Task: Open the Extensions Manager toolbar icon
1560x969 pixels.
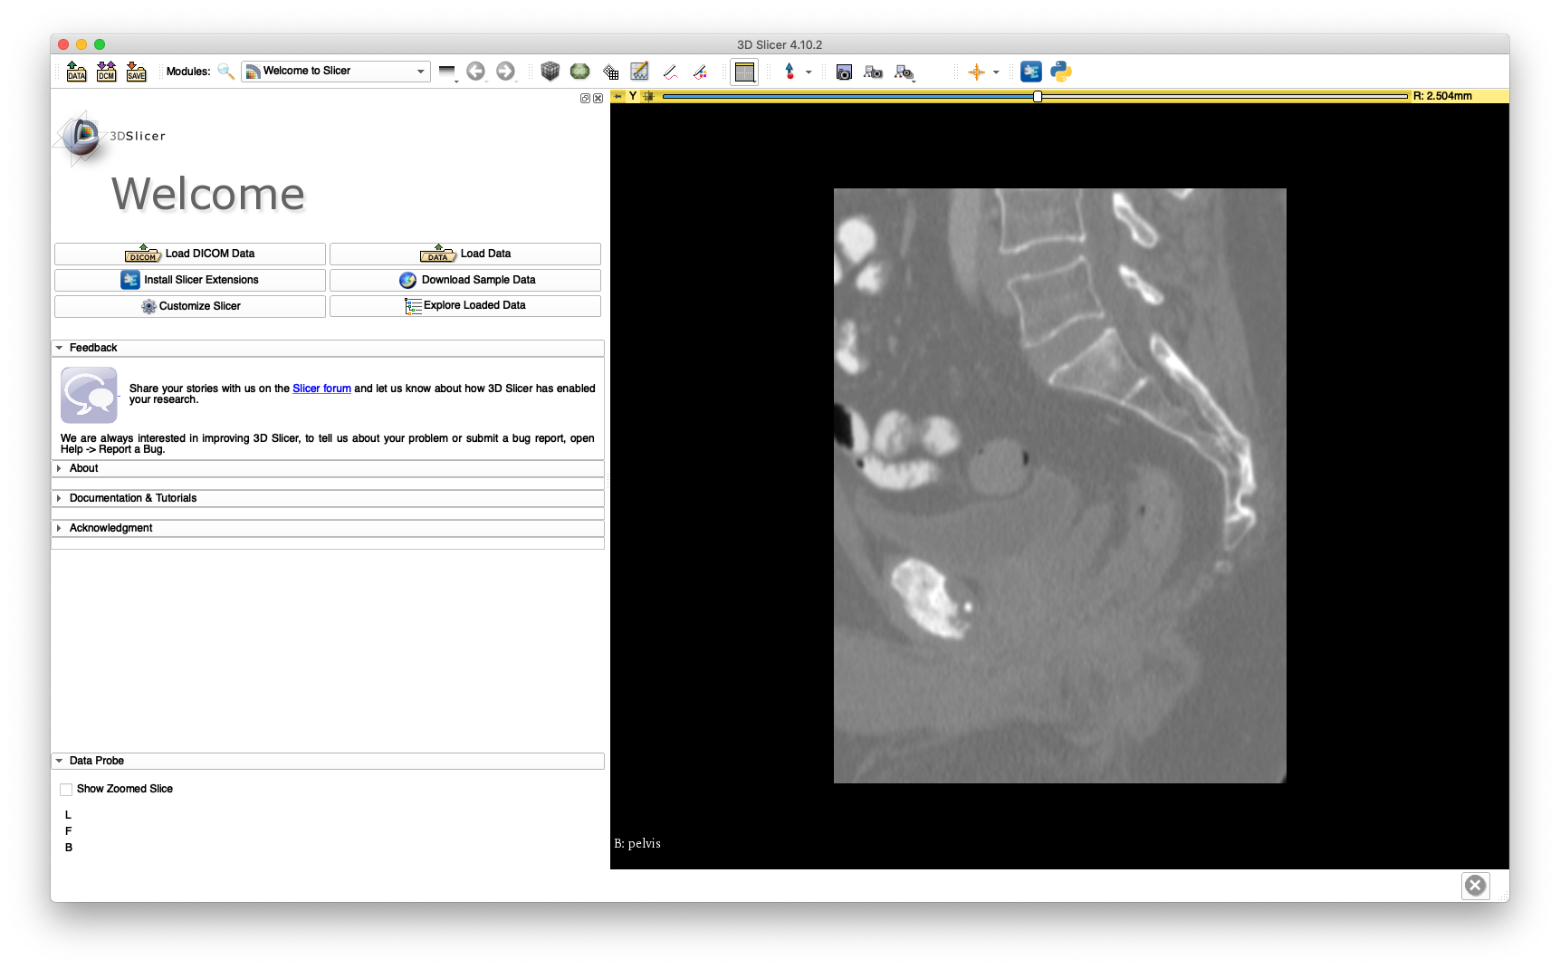Action: 1031,72
